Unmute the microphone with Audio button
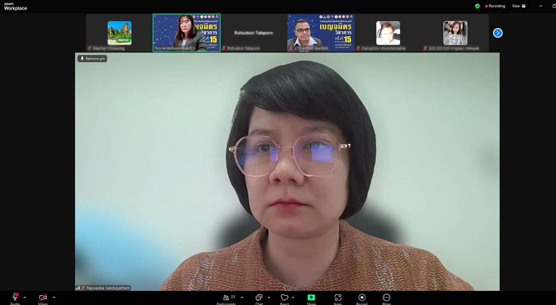The height and width of the screenshot is (305, 556). (x=15, y=297)
